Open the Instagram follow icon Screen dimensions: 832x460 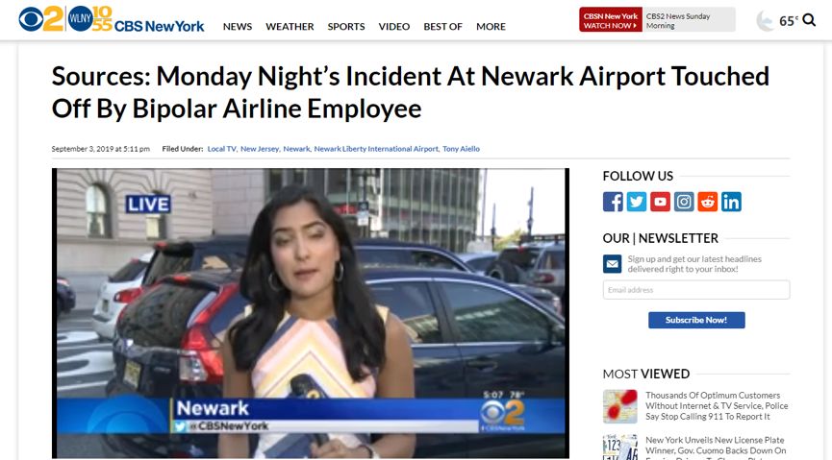point(684,202)
